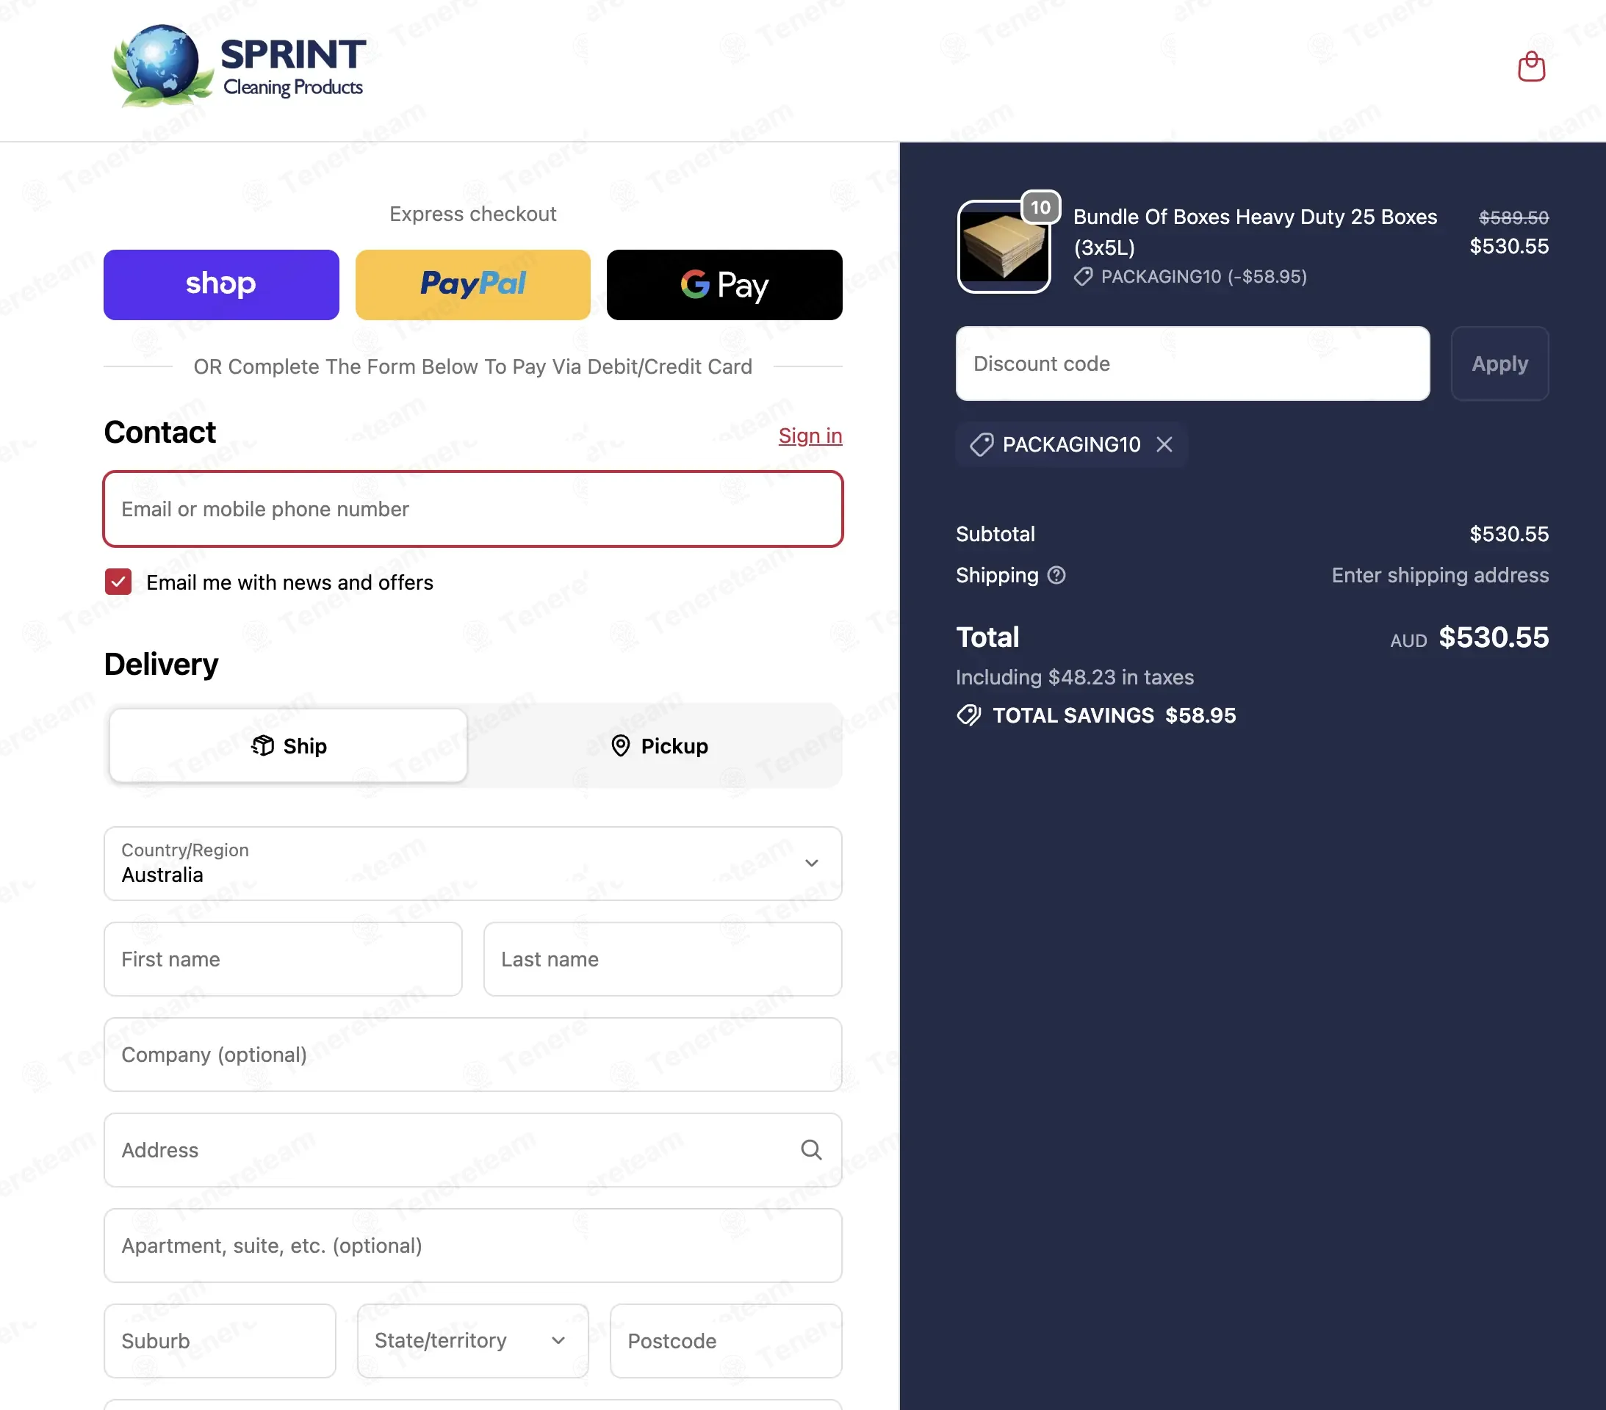Screen dimensions: 1606x1410
Task: Click the Bundle Of Boxes product thumbnail
Action: pos(1004,247)
